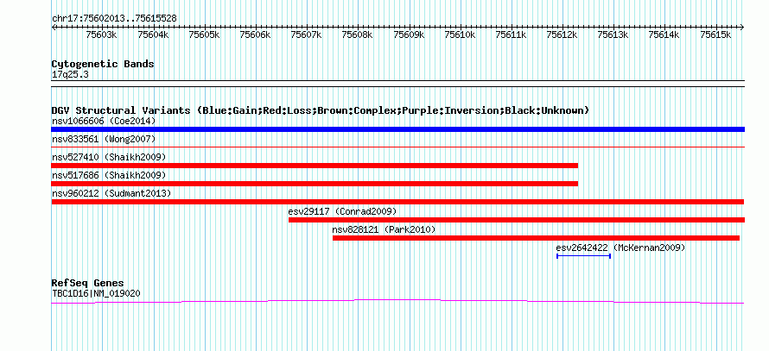Click the blue nsv1066606 gain variant bar

(397, 129)
